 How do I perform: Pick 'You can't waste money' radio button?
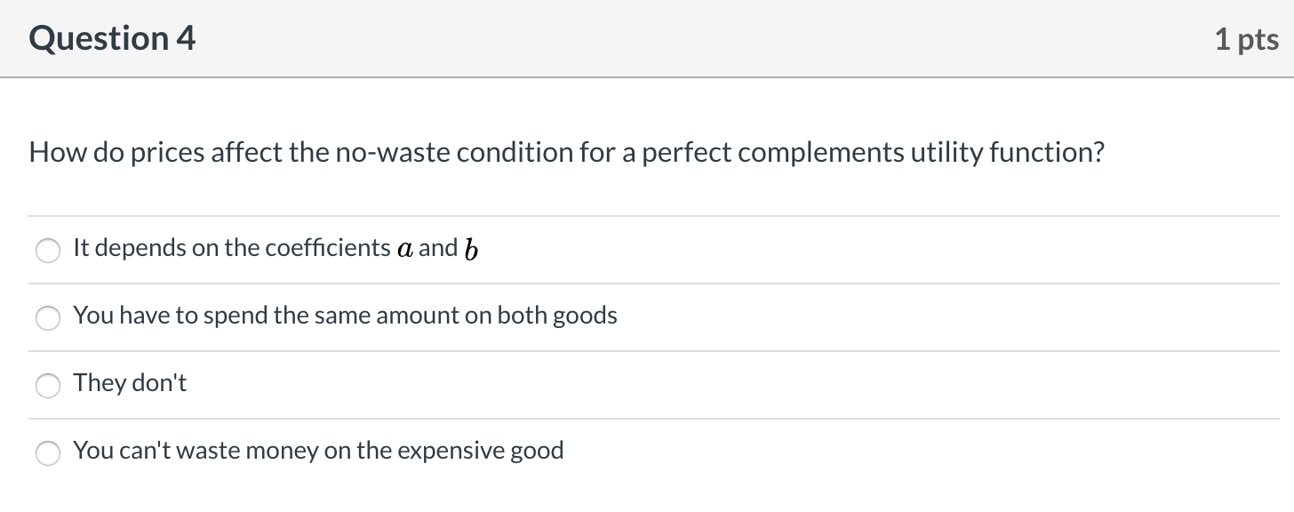tap(47, 453)
